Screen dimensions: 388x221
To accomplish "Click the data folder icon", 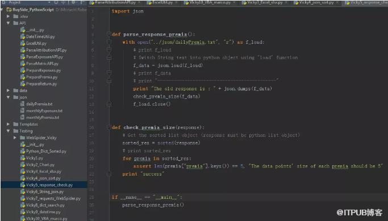I will (x=16, y=90).
